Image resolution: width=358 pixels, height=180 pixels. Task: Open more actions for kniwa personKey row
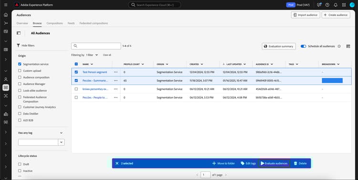point(116,89)
